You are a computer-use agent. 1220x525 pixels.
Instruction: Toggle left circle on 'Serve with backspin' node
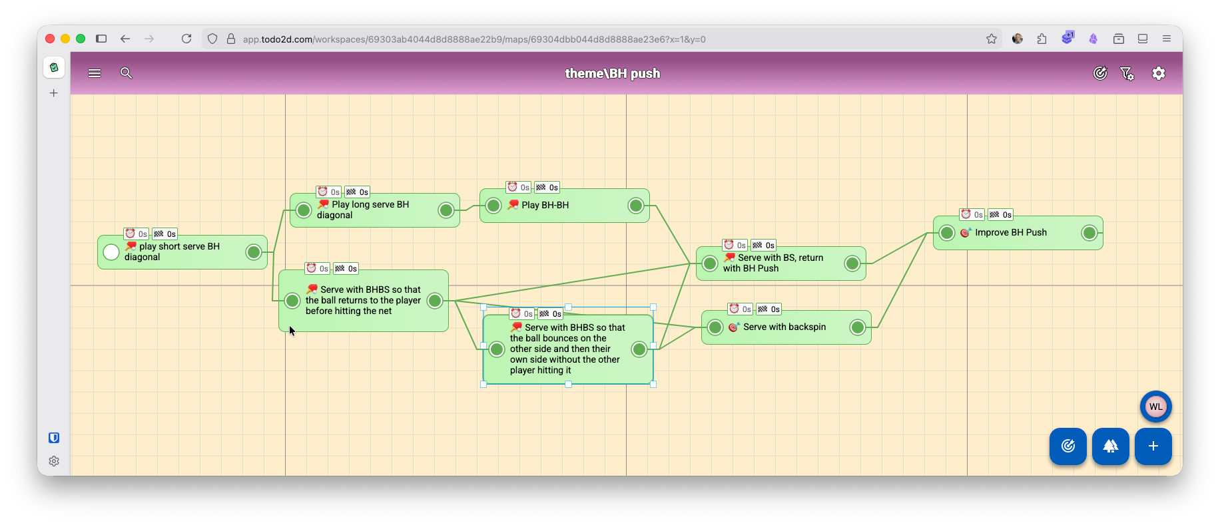[x=715, y=327]
